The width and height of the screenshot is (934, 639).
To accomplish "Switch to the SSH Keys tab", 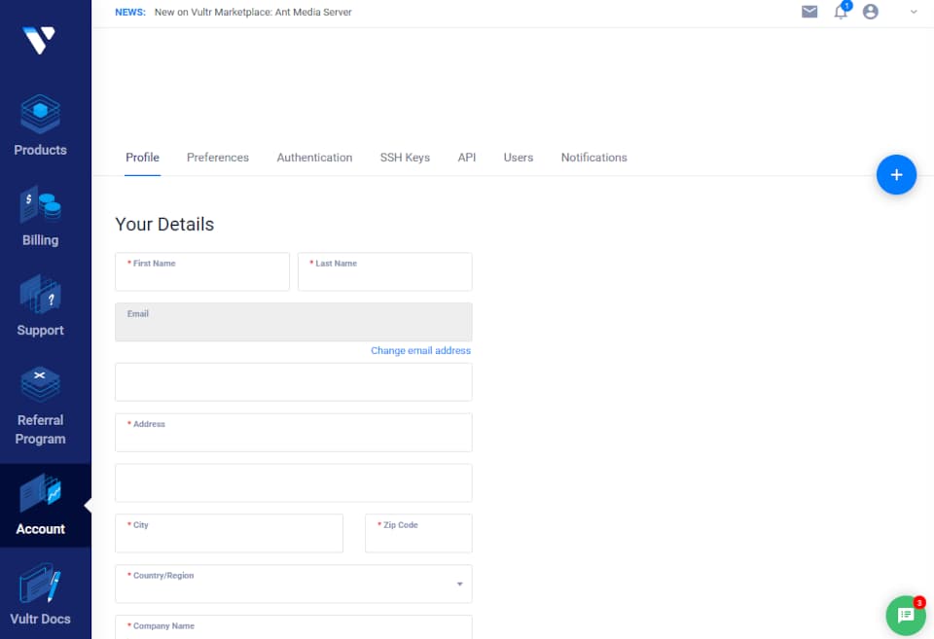I will pyautogui.click(x=405, y=158).
